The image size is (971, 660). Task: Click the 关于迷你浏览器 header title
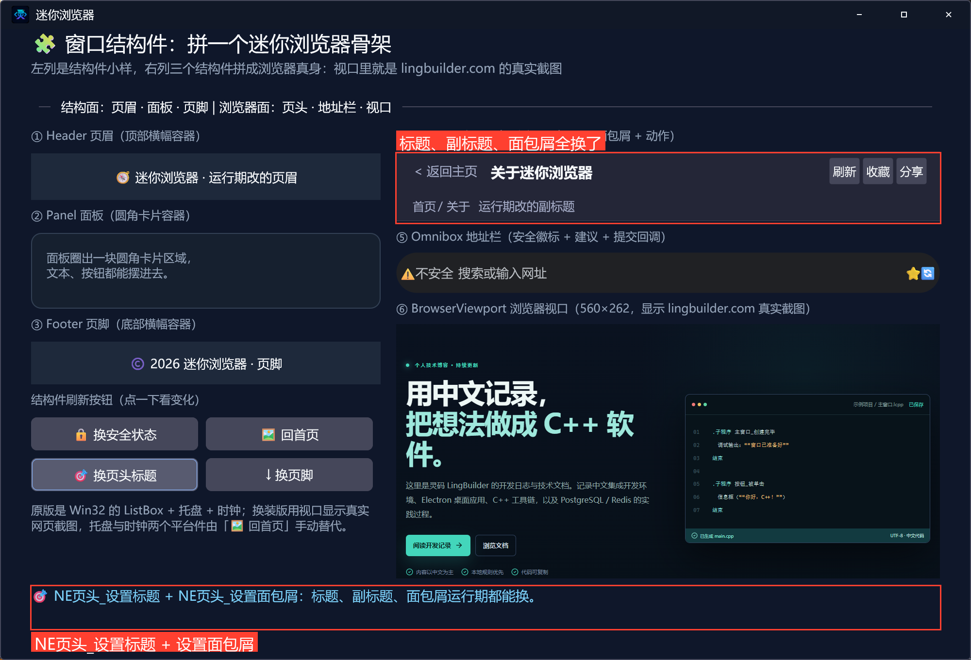coord(541,173)
